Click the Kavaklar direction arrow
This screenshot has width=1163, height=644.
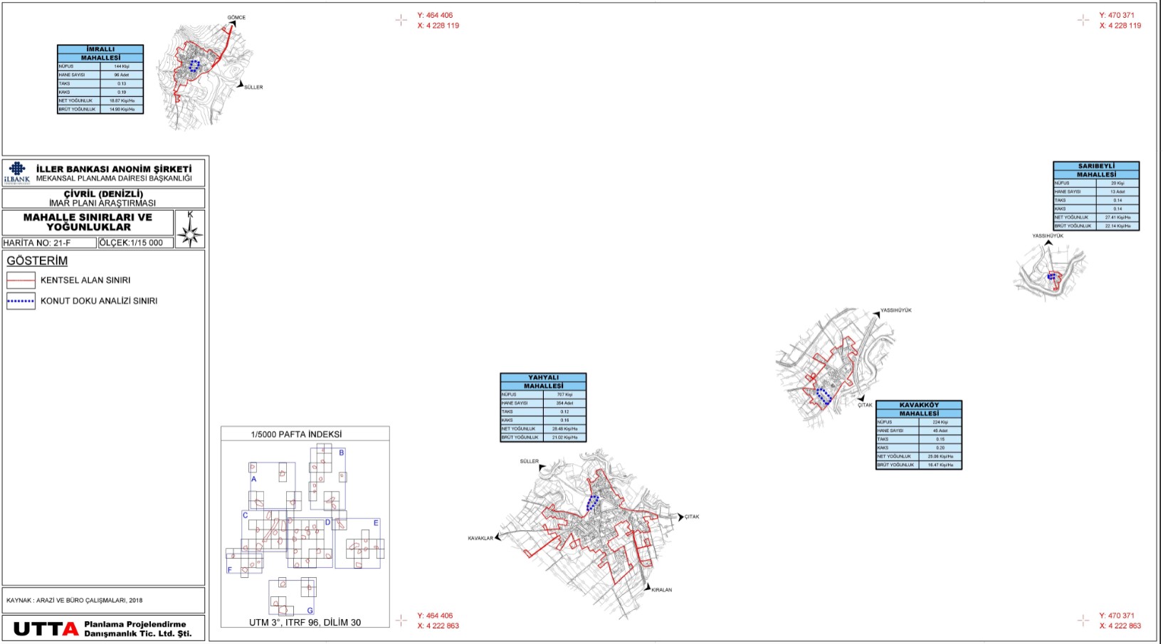tap(498, 537)
